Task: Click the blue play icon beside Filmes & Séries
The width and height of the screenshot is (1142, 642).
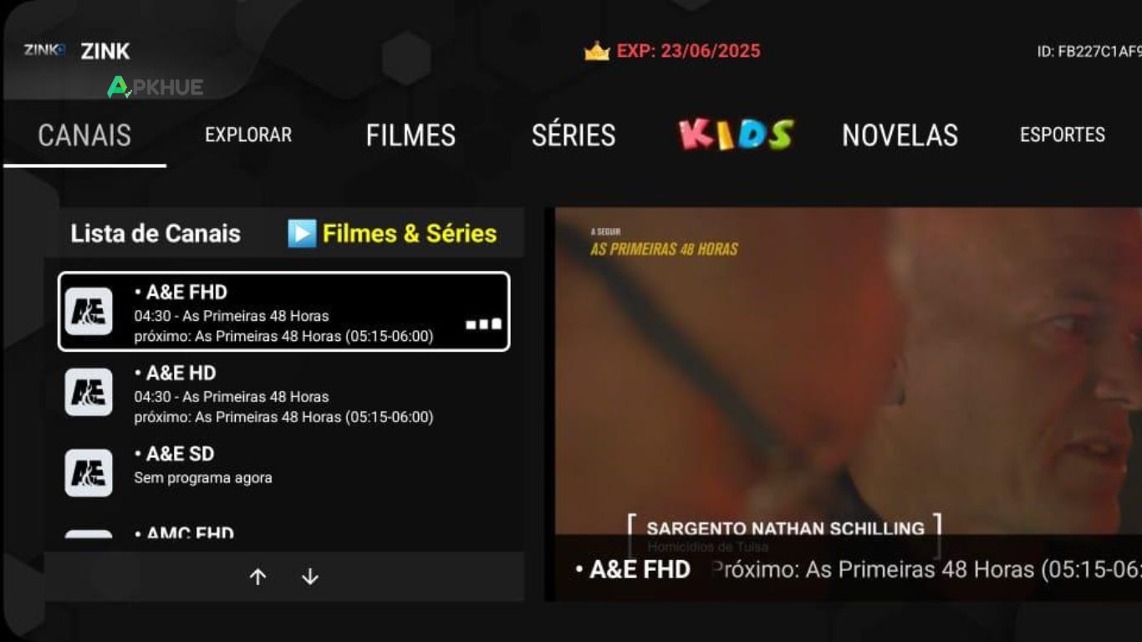Action: coord(302,233)
